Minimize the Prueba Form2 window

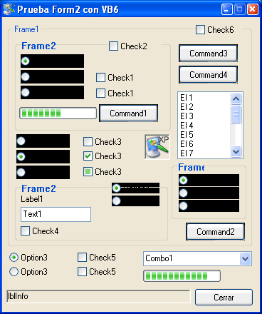click(227, 10)
